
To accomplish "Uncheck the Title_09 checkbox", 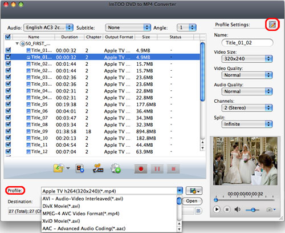I will [x=8, y=131].
